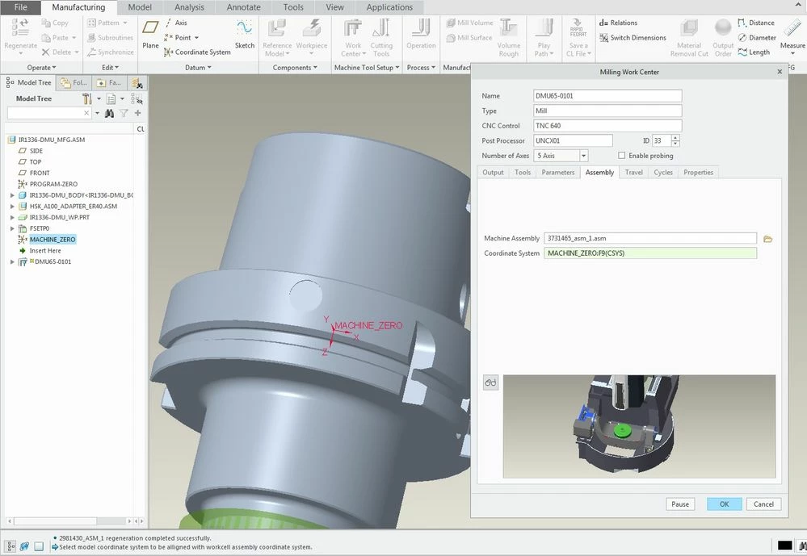Enable the probing checkbox
Screen dimensions: 807x556
(622, 155)
